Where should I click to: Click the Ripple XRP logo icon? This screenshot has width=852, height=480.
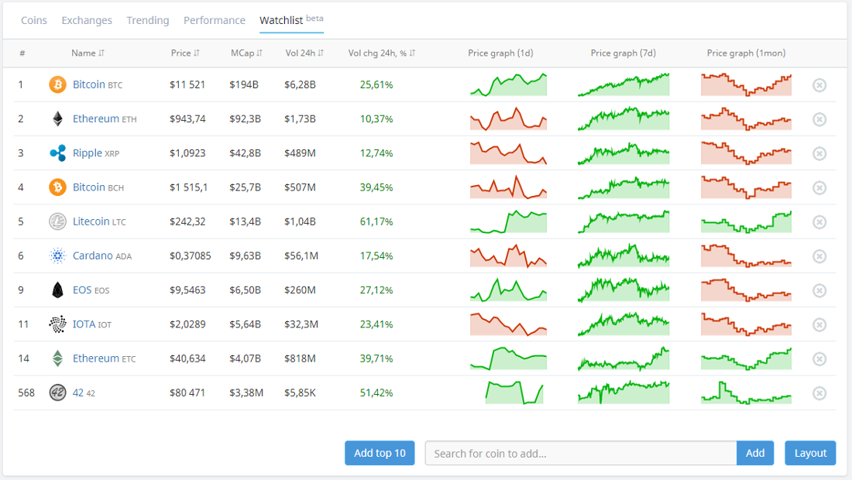pos(57,153)
